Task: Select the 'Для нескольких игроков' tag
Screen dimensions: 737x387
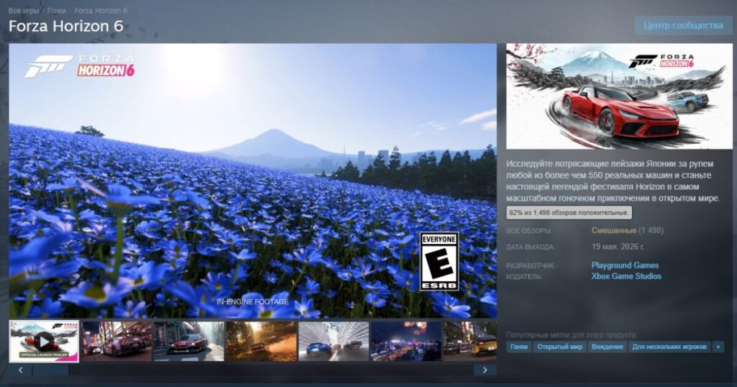Action: 669,347
